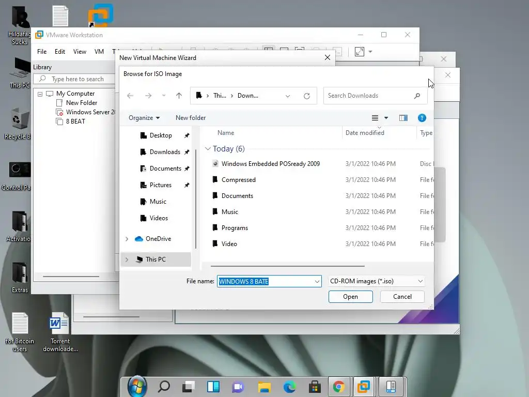Click the Cancel button

pos(402,297)
